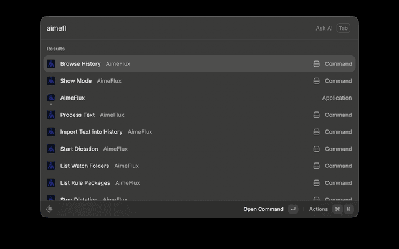
Task: Click the Ask AI label
Action: pyautogui.click(x=324, y=28)
